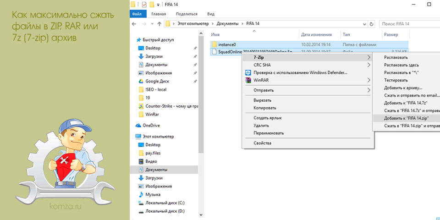The image size is (440, 220).
Task: Click FIFA 14 in the address breadcrumb
Action: point(253,24)
